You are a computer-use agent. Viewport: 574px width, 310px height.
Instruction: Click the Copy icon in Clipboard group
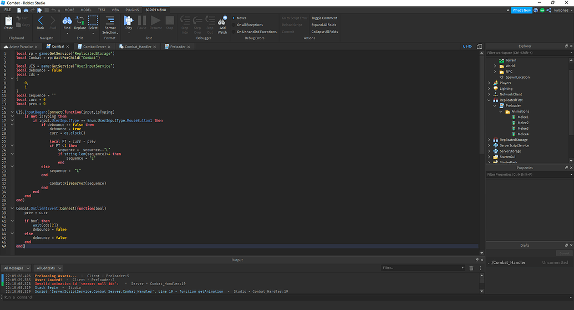[18, 25]
